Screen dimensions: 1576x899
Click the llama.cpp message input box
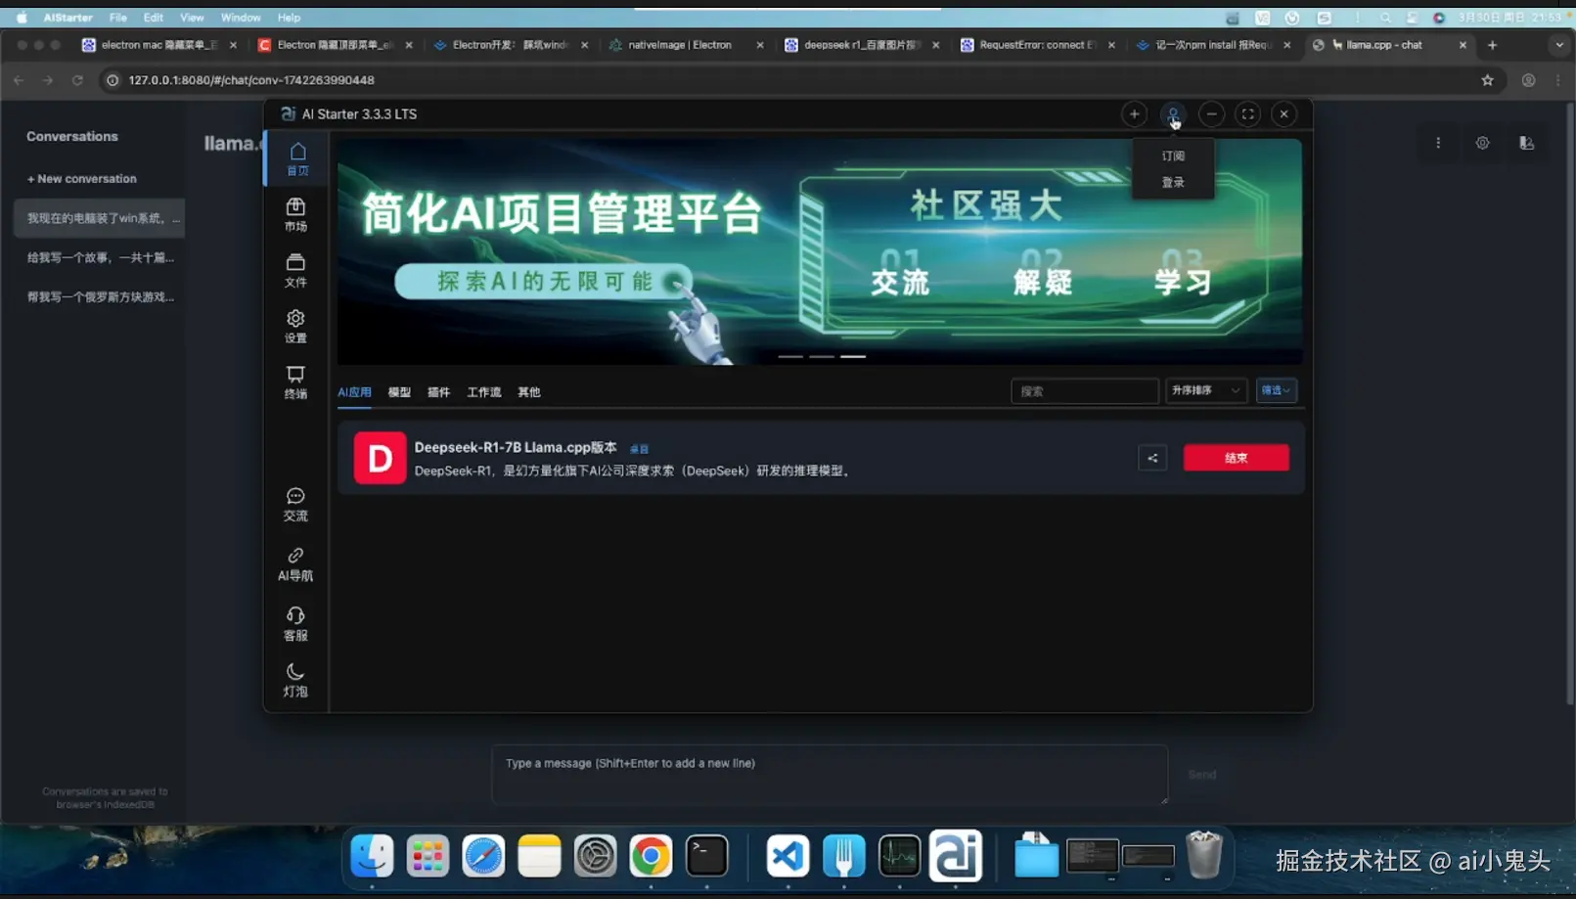[830, 775]
